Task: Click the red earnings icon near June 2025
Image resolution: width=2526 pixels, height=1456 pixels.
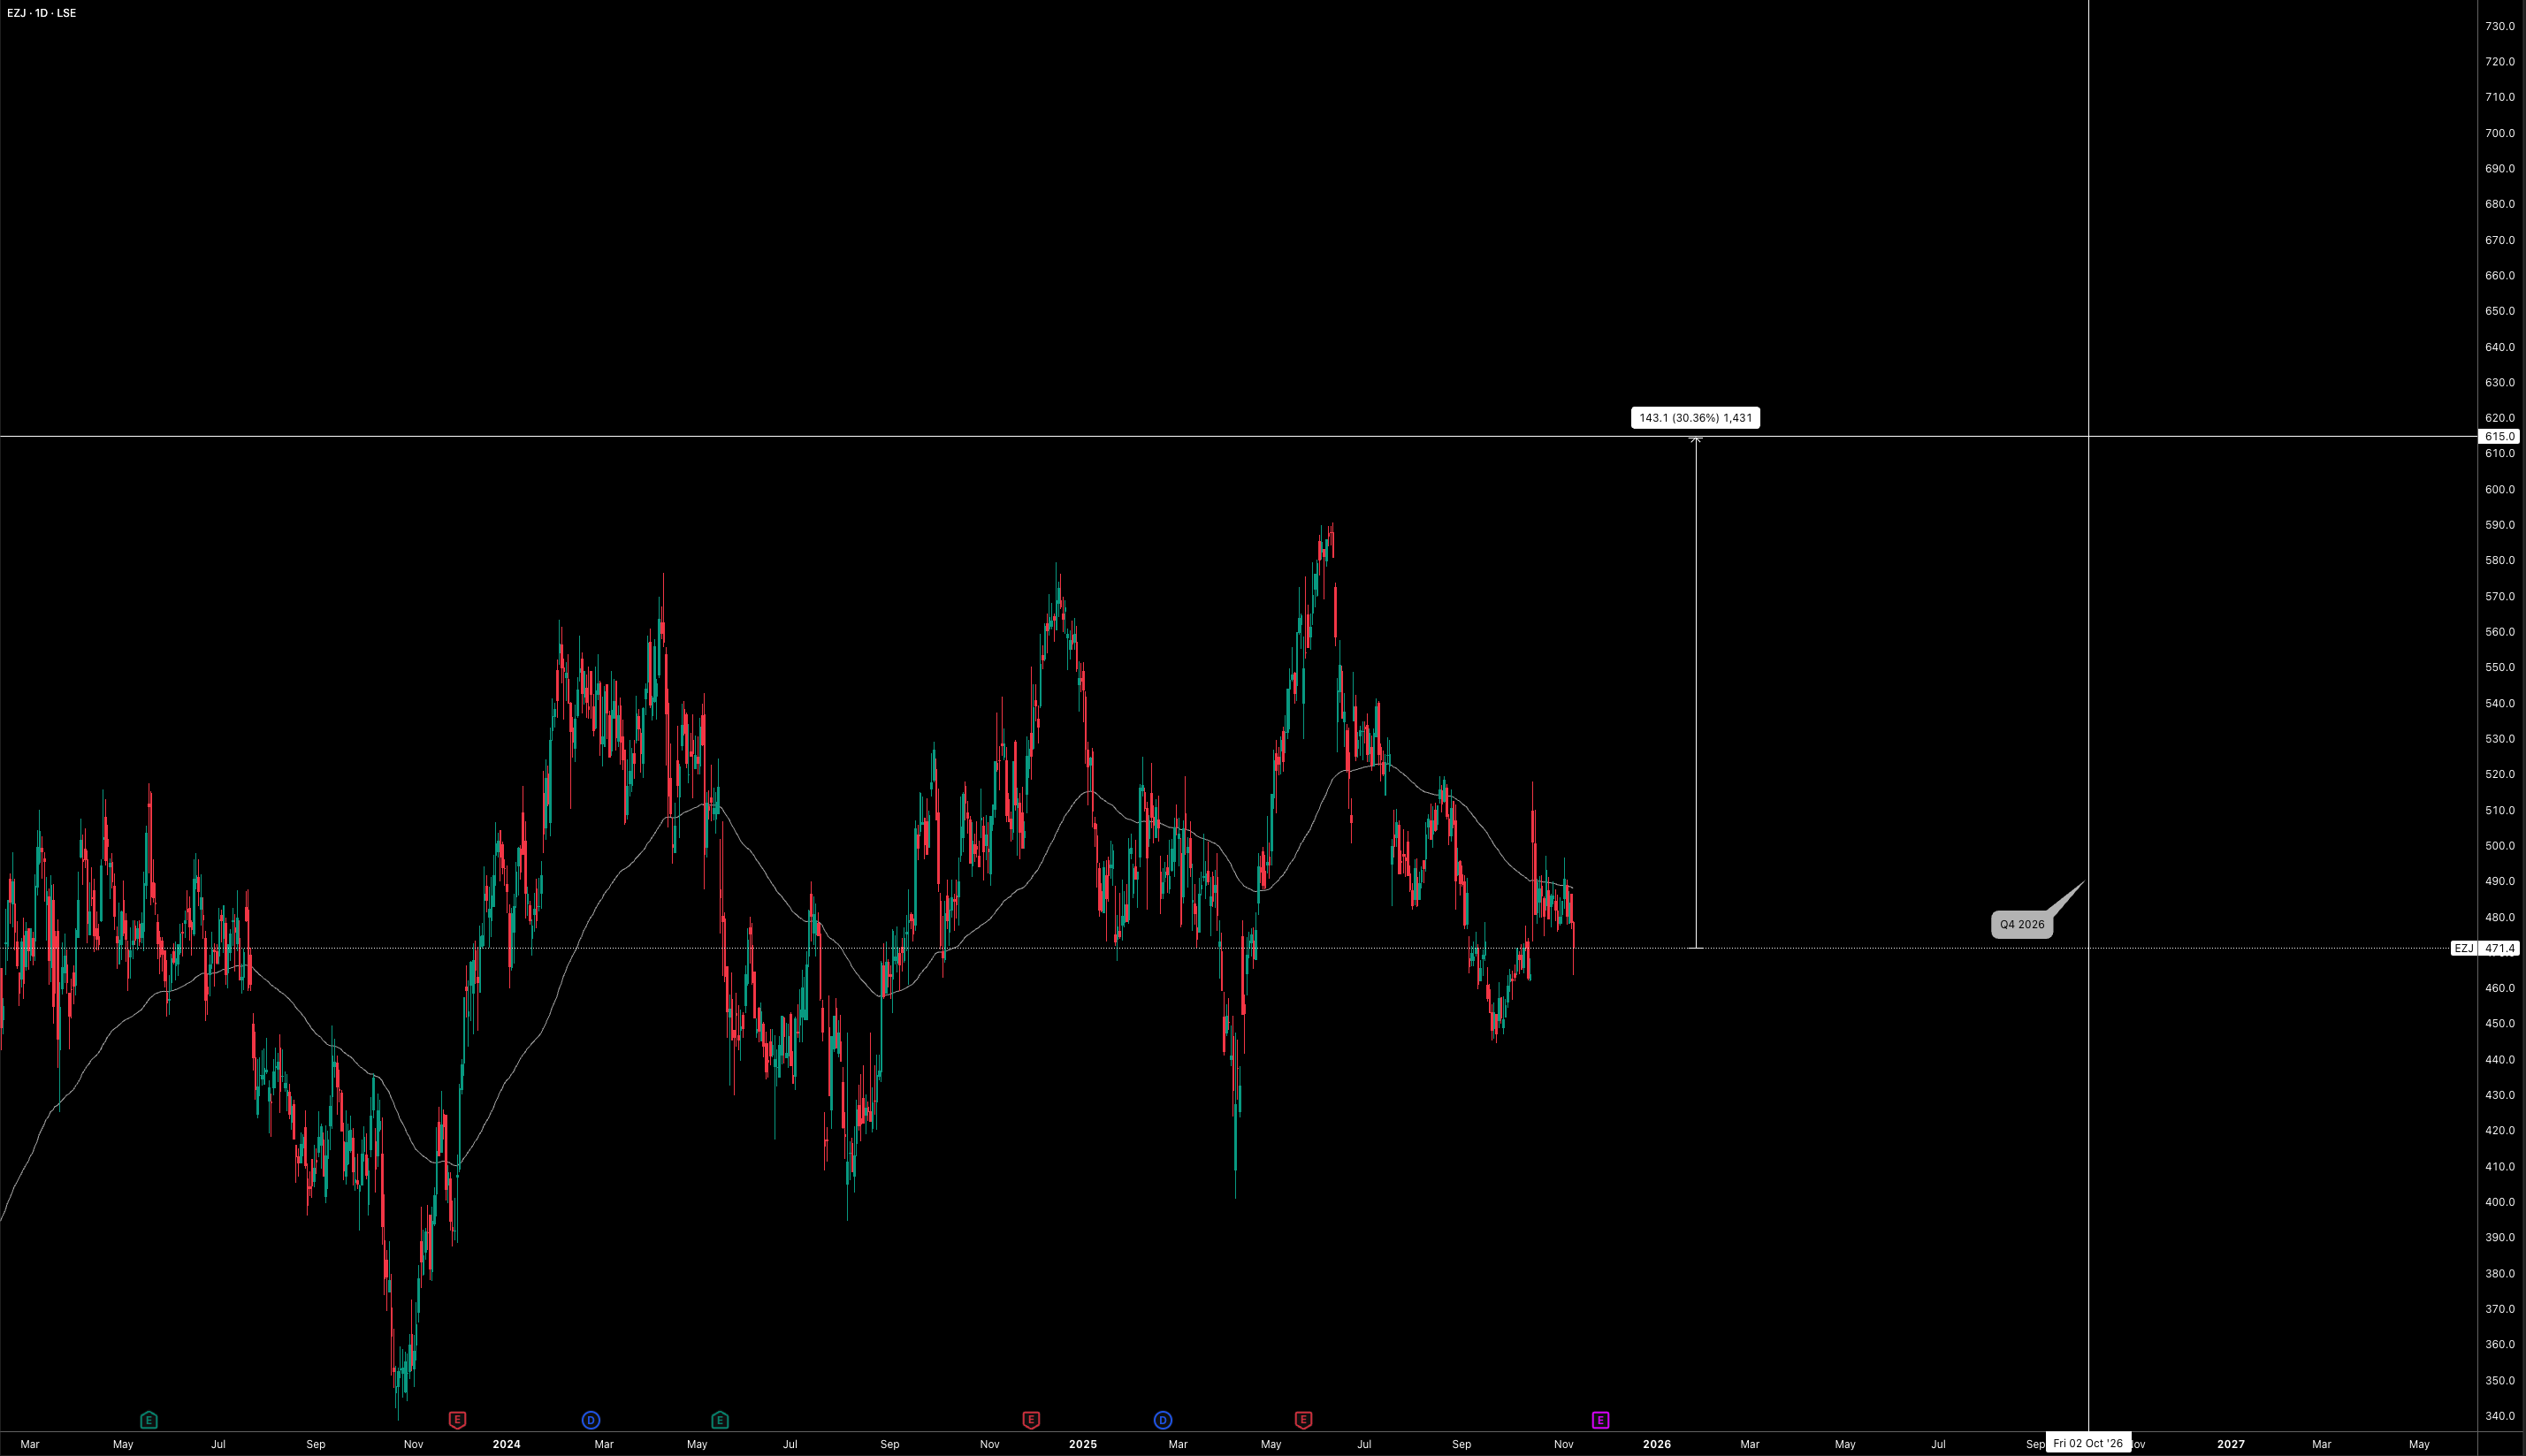Action: (x=1303, y=1419)
